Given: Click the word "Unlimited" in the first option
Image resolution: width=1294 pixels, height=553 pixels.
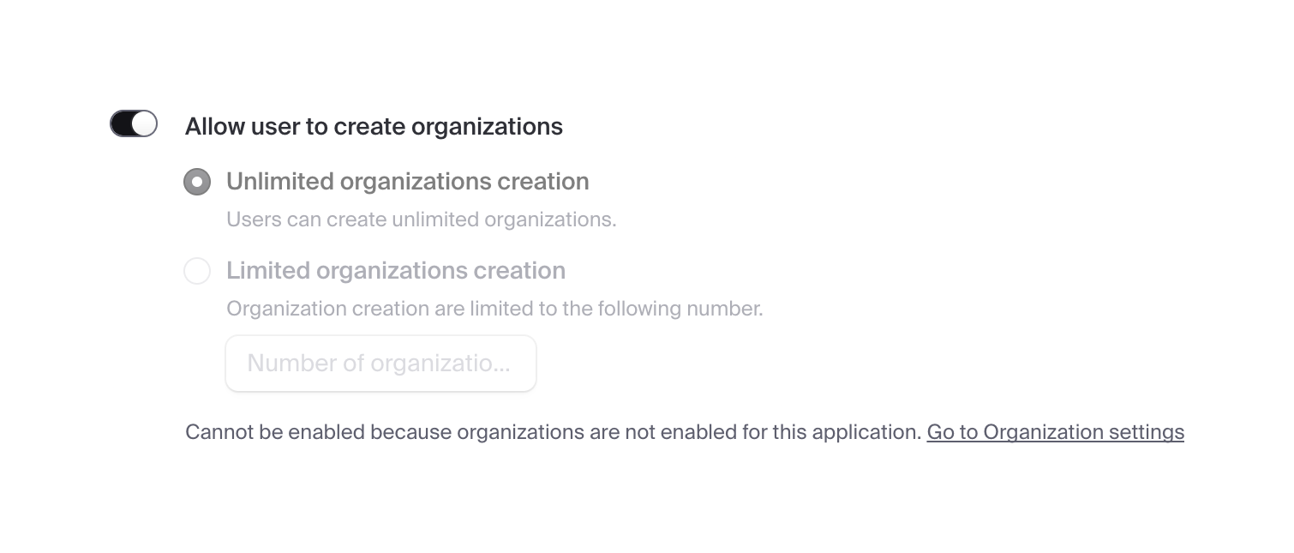Looking at the screenshot, I should [280, 182].
